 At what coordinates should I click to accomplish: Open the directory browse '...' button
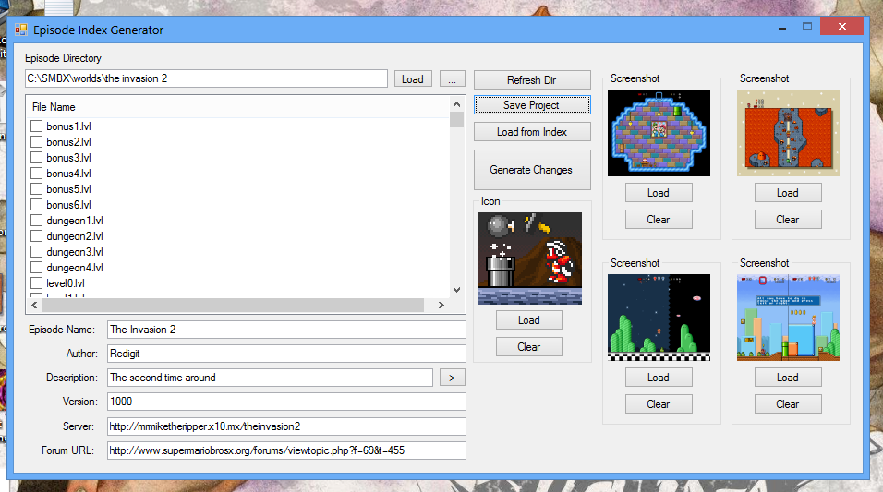453,79
